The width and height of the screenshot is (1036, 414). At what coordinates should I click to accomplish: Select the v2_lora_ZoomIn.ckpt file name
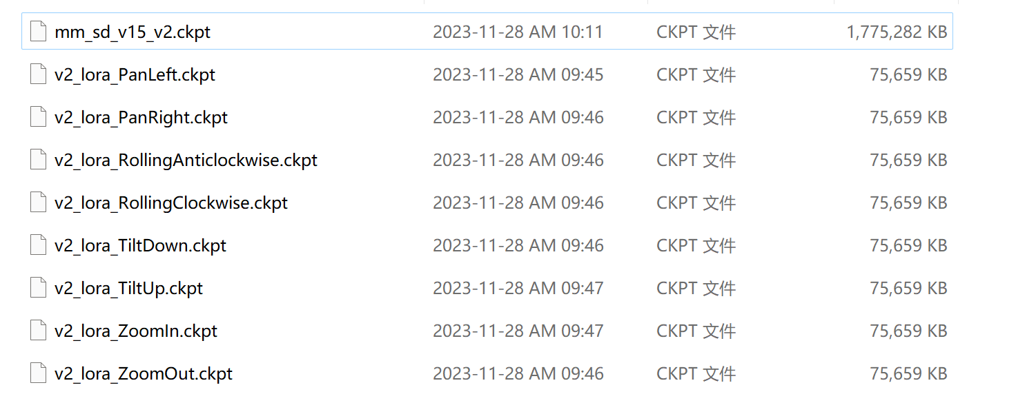(x=136, y=331)
